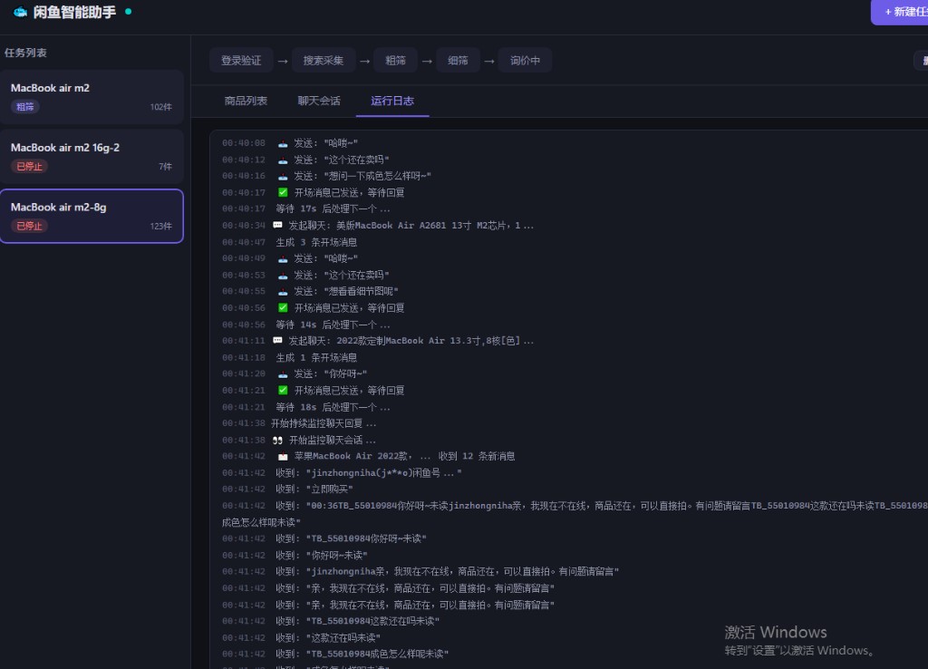The height and width of the screenshot is (669, 928).
Task: Select the 登录验证 pipeline step
Action: point(241,61)
